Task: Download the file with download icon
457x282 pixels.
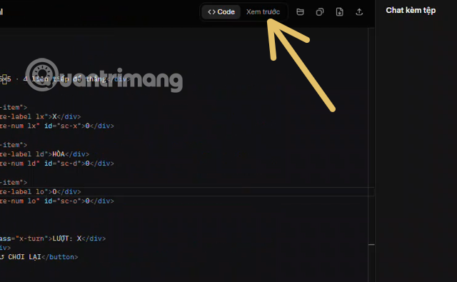Action: [340, 12]
